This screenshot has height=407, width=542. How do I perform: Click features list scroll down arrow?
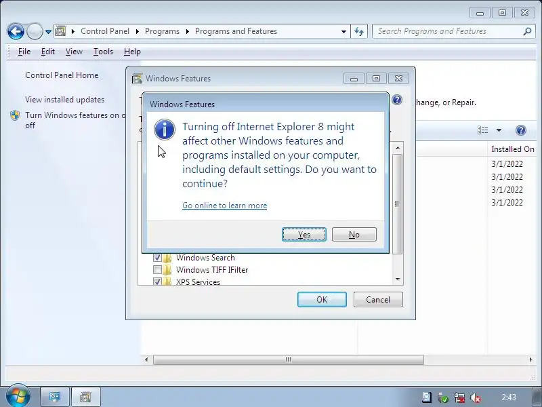[x=398, y=279]
